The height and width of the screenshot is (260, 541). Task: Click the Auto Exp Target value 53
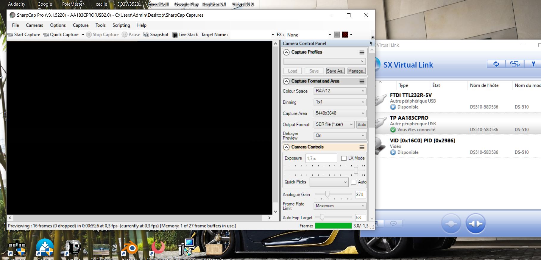(x=360, y=217)
